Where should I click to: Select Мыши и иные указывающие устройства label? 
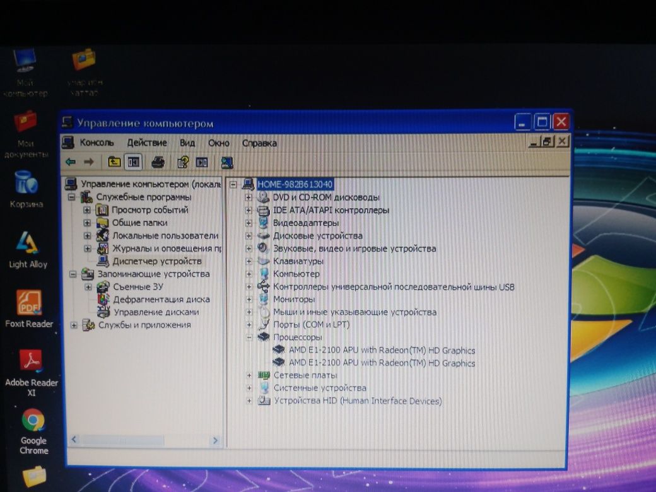354,312
